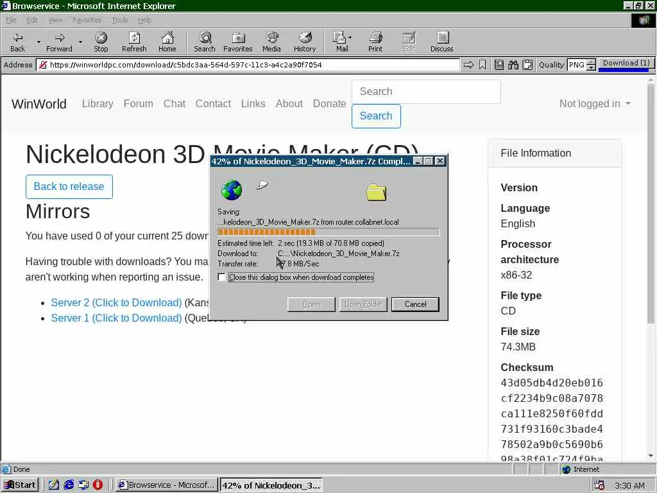Open the WinWorld Library link
Image resolution: width=657 pixels, height=493 pixels.
tap(98, 103)
